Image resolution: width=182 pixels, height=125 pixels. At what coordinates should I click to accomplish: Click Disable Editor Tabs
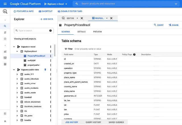[x=70, y=11]
